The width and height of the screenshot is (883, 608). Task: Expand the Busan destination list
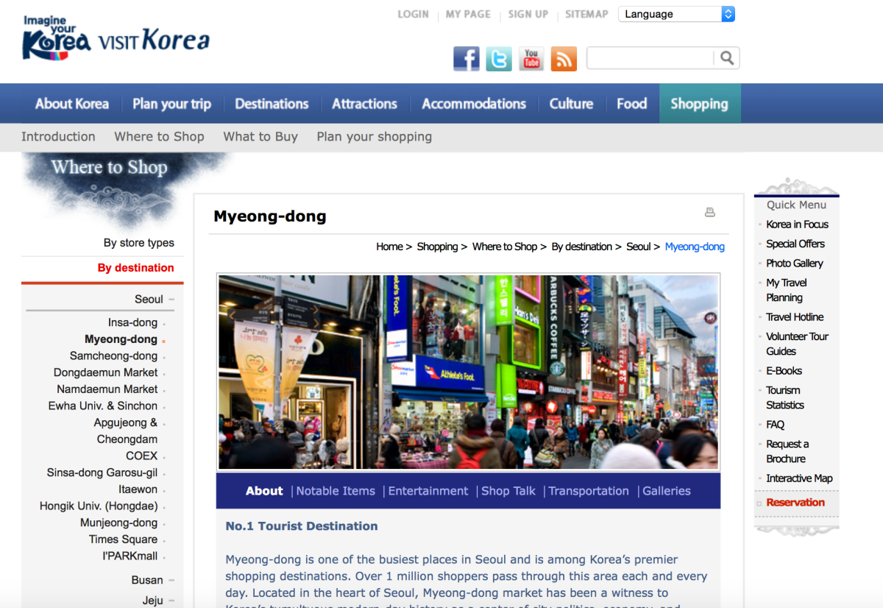pyautogui.click(x=171, y=581)
